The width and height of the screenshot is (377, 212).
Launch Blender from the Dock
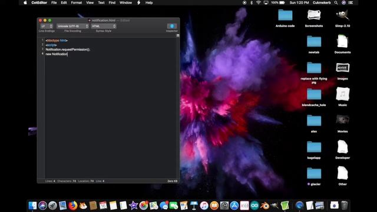point(264,206)
